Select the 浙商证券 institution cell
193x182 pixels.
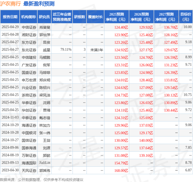[x=29, y=95]
